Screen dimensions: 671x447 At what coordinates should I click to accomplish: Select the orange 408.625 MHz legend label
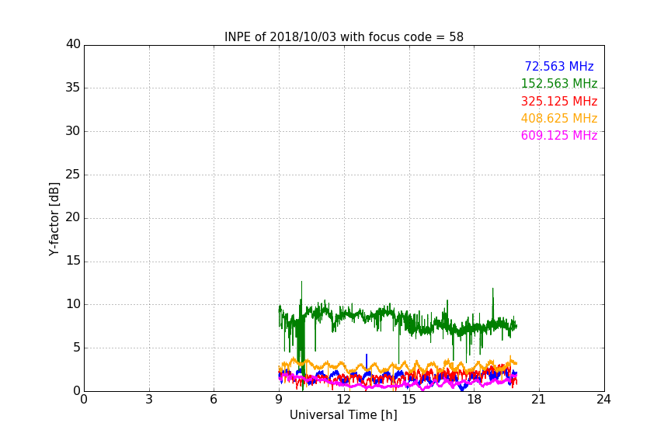559,119
